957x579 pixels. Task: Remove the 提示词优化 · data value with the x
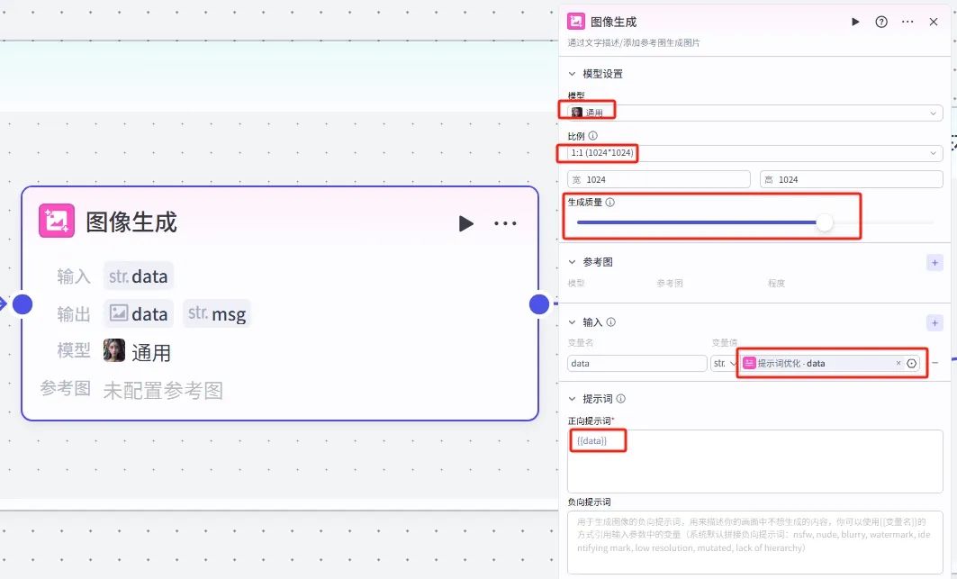pyautogui.click(x=898, y=363)
